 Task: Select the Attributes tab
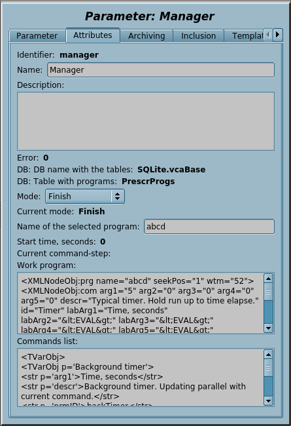tap(93, 35)
